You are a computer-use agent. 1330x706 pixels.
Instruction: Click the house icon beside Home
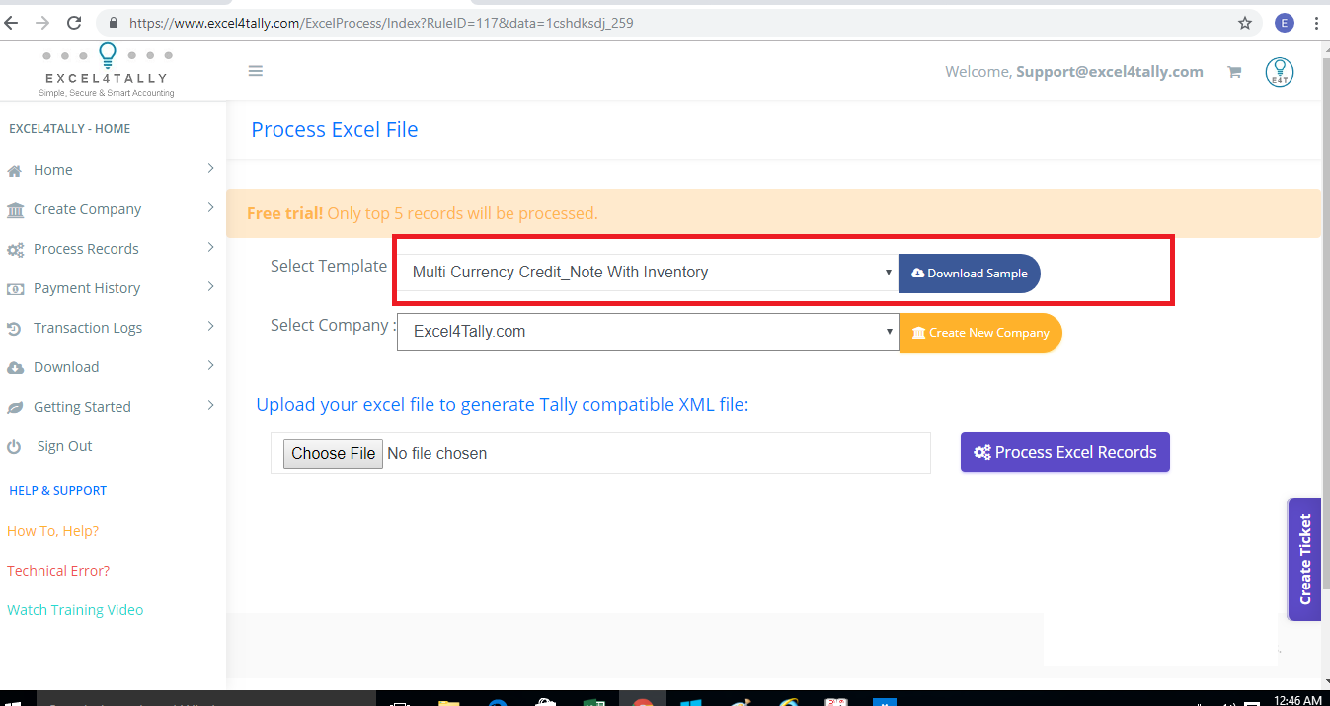[x=15, y=171]
